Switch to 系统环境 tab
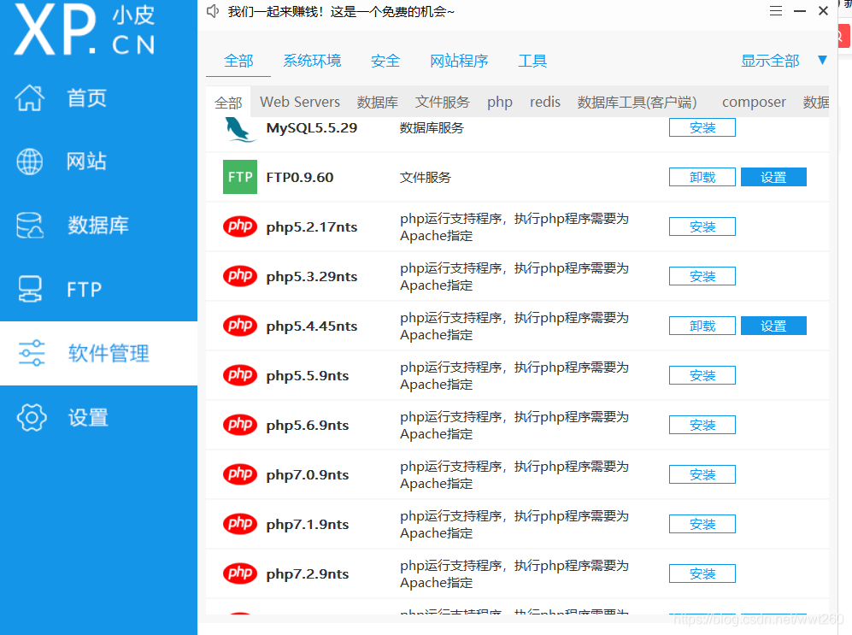This screenshot has width=852, height=635. coord(312,61)
